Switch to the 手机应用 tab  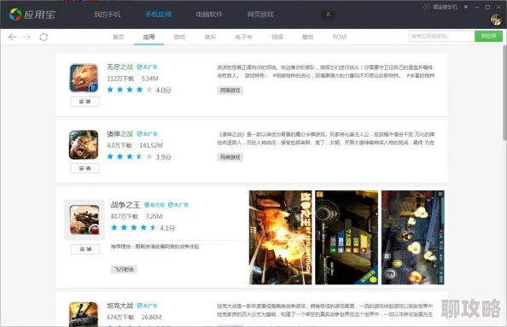pos(158,15)
